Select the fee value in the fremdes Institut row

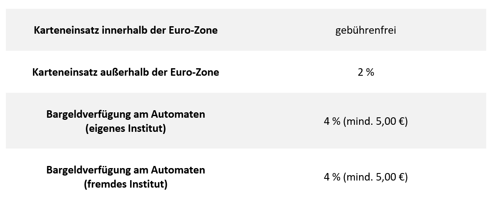point(366,177)
